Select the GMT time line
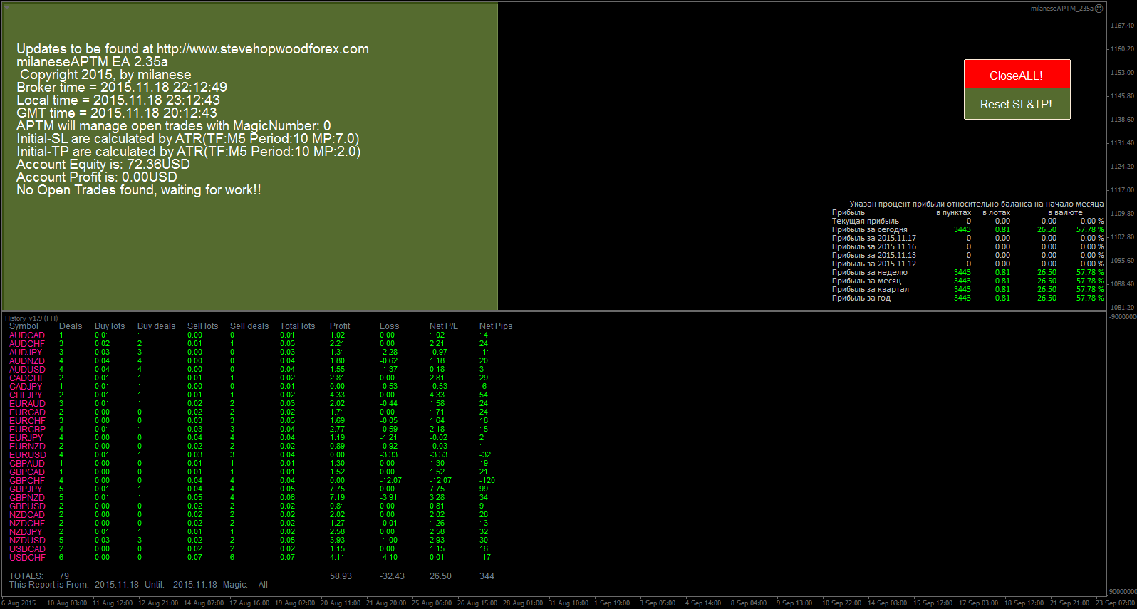 117,113
